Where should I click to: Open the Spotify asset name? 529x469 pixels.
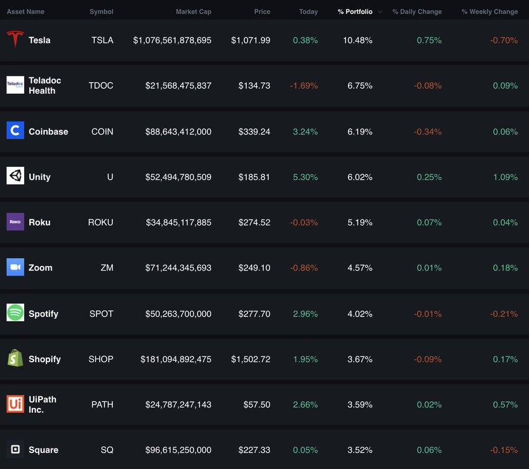(43, 313)
